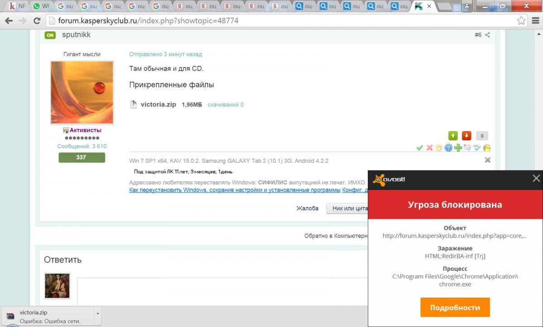The width and height of the screenshot is (543, 327).
Task: Close the Avast threat popup
Action: [x=536, y=179]
